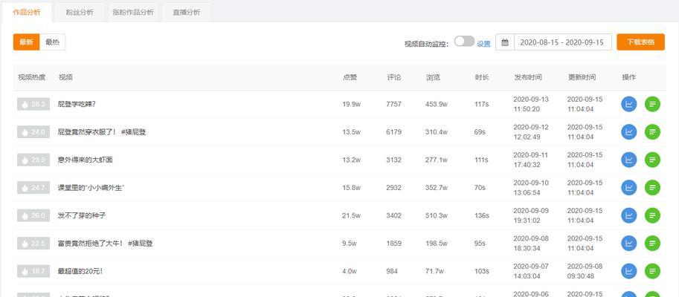Open date range field 2020-08-15 - 2020-09-15

562,42
